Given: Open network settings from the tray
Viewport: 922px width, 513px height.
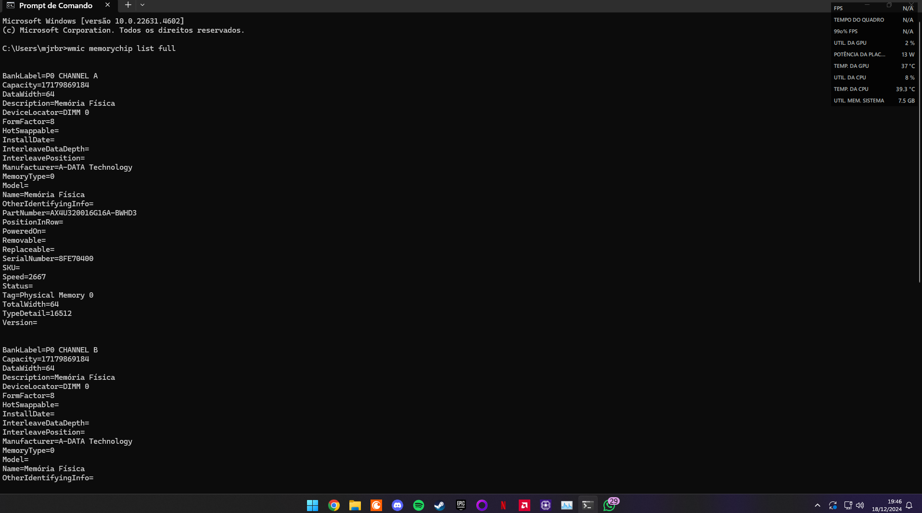Looking at the screenshot, I should click(848, 505).
